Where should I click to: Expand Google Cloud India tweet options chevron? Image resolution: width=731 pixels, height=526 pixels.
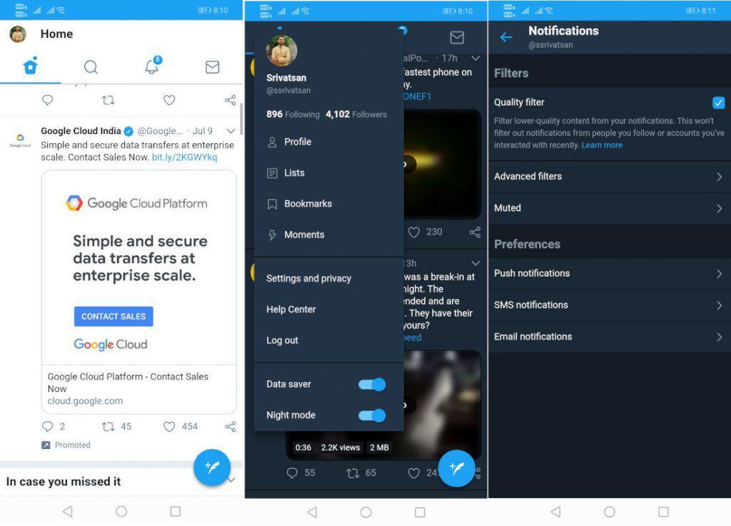pos(231,131)
